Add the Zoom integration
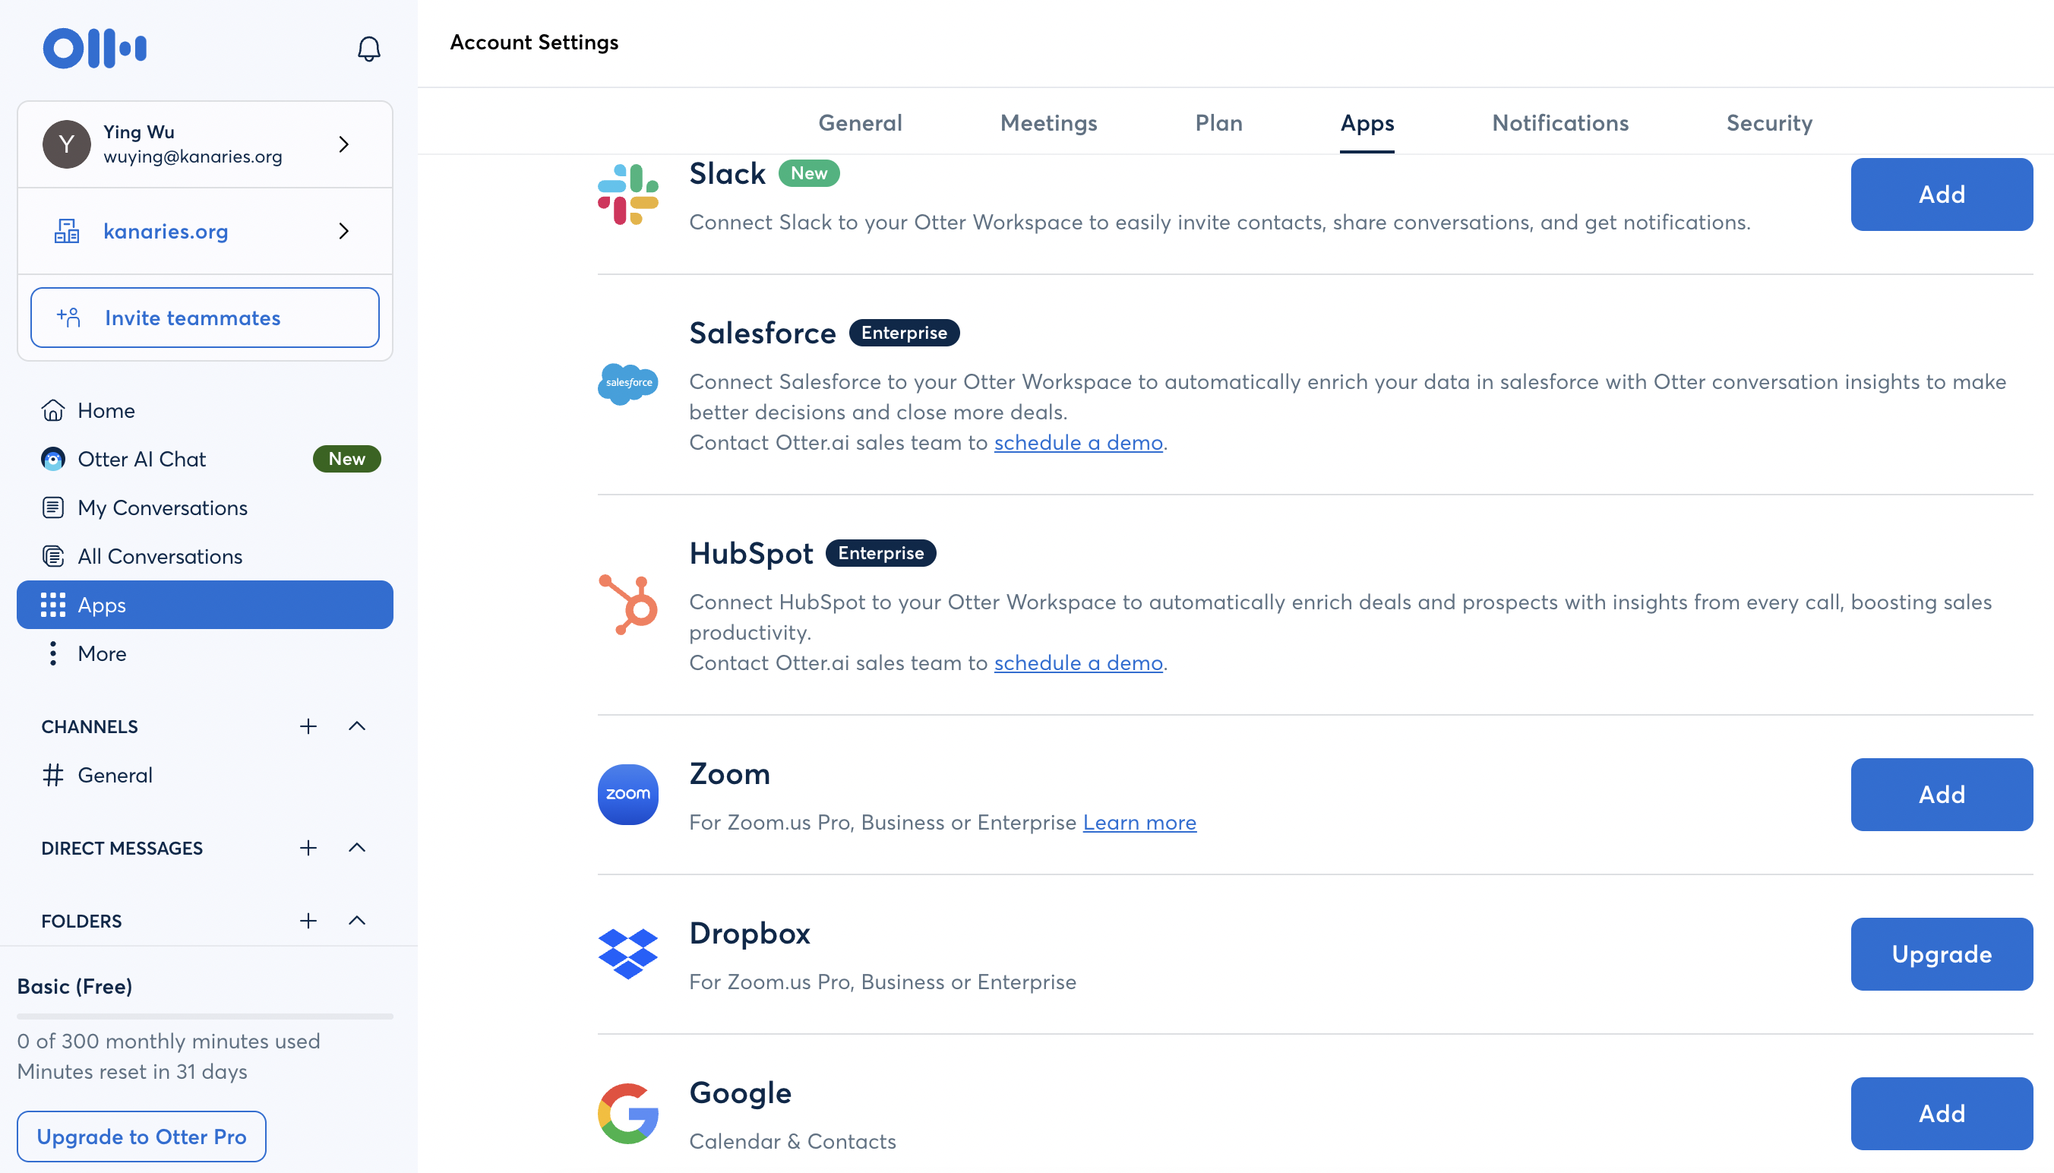Viewport: 2054px width, 1173px height. 1940,795
